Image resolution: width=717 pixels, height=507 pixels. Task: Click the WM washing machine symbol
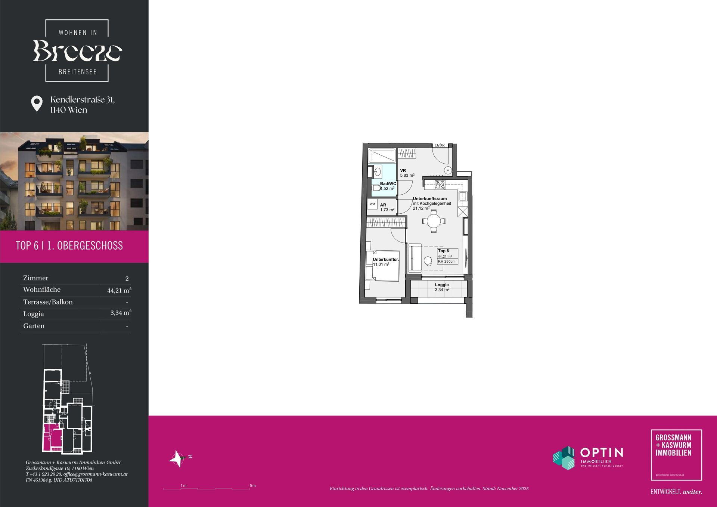tap(372, 204)
